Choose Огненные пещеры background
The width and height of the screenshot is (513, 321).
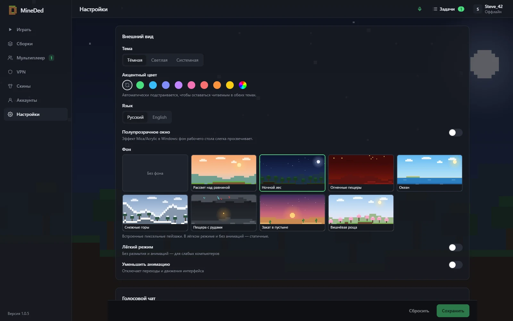coord(361,173)
